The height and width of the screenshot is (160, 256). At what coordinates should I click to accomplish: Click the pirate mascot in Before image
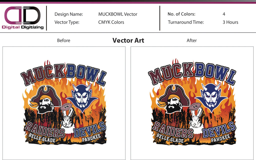coord(45,99)
